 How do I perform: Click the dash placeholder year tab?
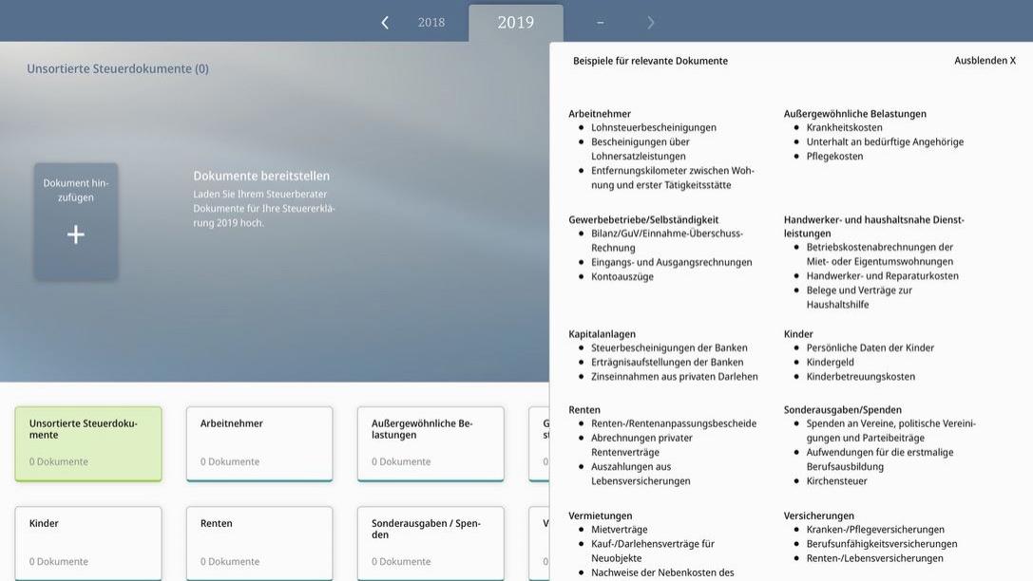click(601, 23)
